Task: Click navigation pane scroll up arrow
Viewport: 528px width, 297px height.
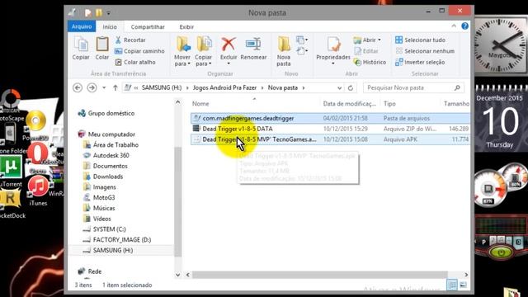Action: click(x=178, y=102)
